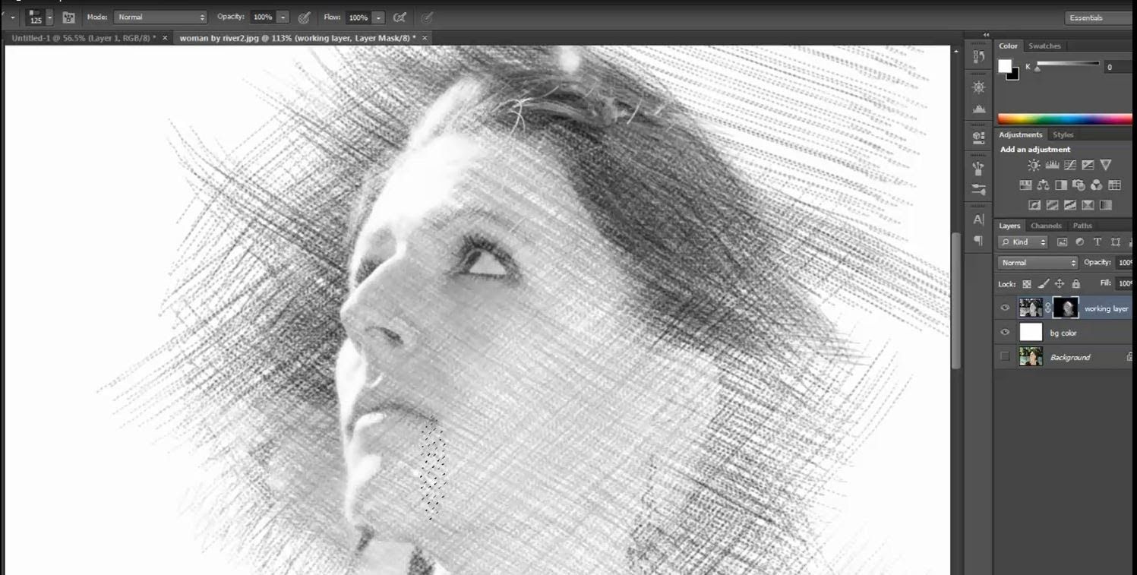The width and height of the screenshot is (1137, 575).
Task: Add a Curves adjustment layer
Action: pyautogui.click(x=1069, y=164)
